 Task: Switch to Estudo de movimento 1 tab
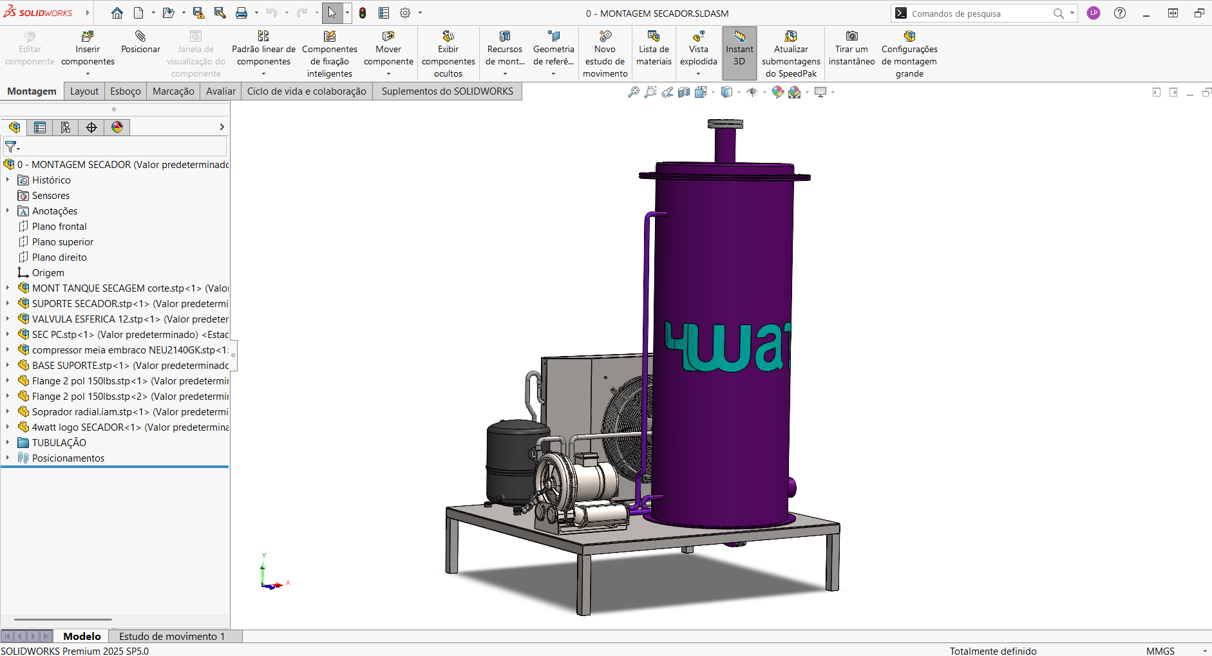click(x=172, y=636)
